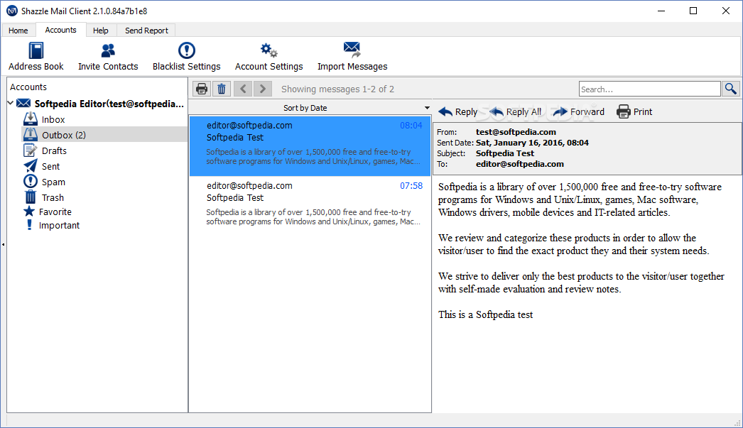Open the Drafts folder
The image size is (743, 428).
(54, 150)
